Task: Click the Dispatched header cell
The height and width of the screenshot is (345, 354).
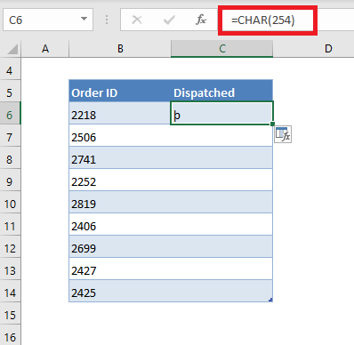Action: click(221, 92)
